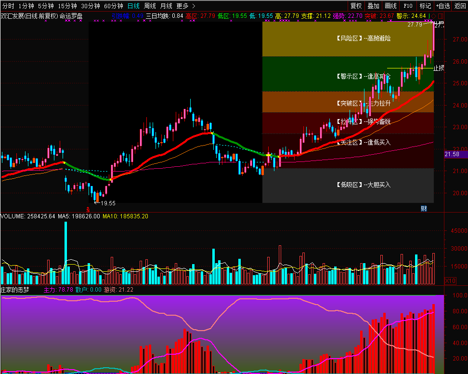The image size is (468, 374).
Task: Select the 15分钟 period tab
Action: coord(67,6)
